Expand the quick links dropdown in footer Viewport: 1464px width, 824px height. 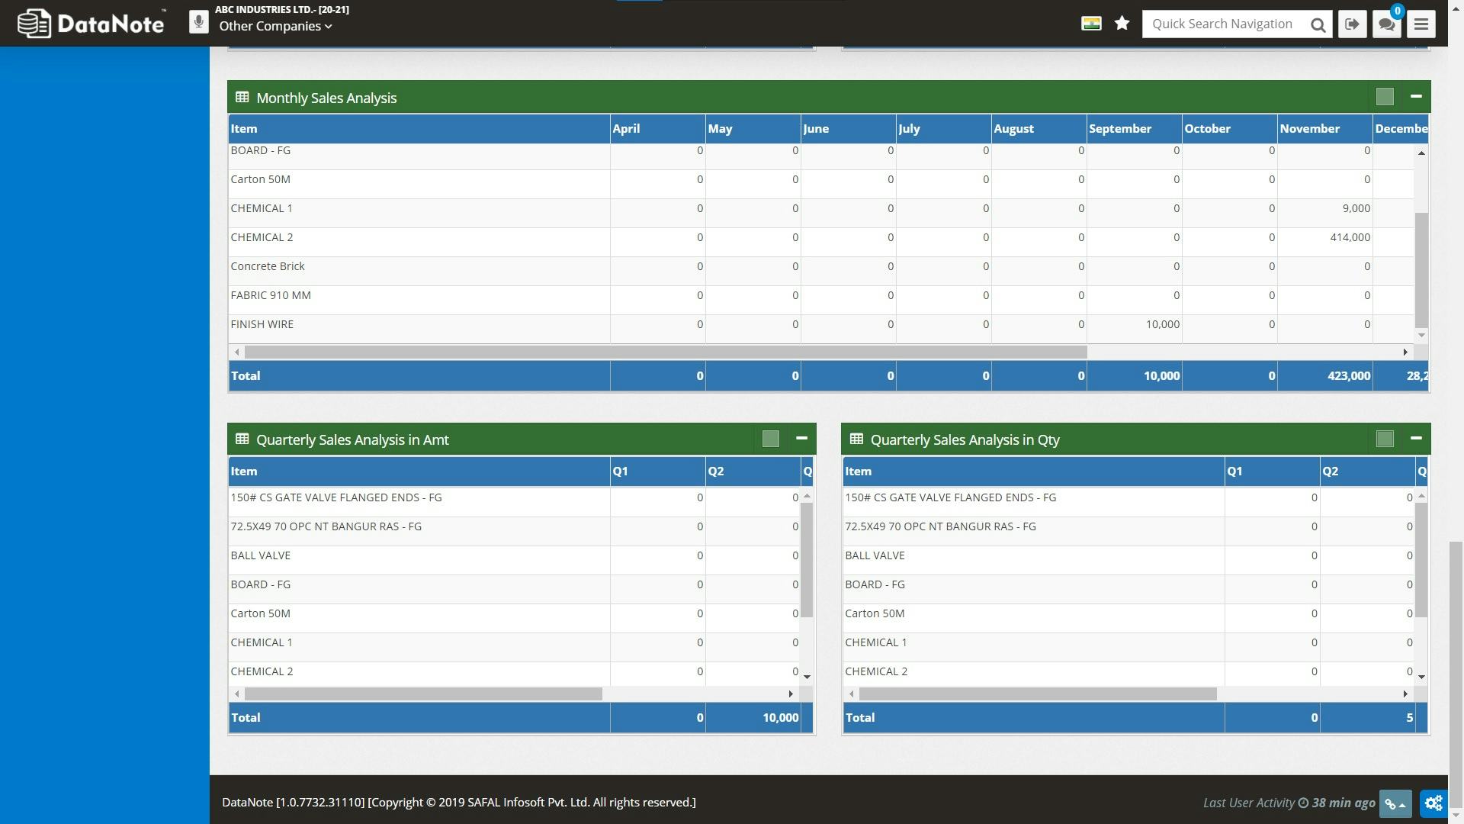(1395, 804)
